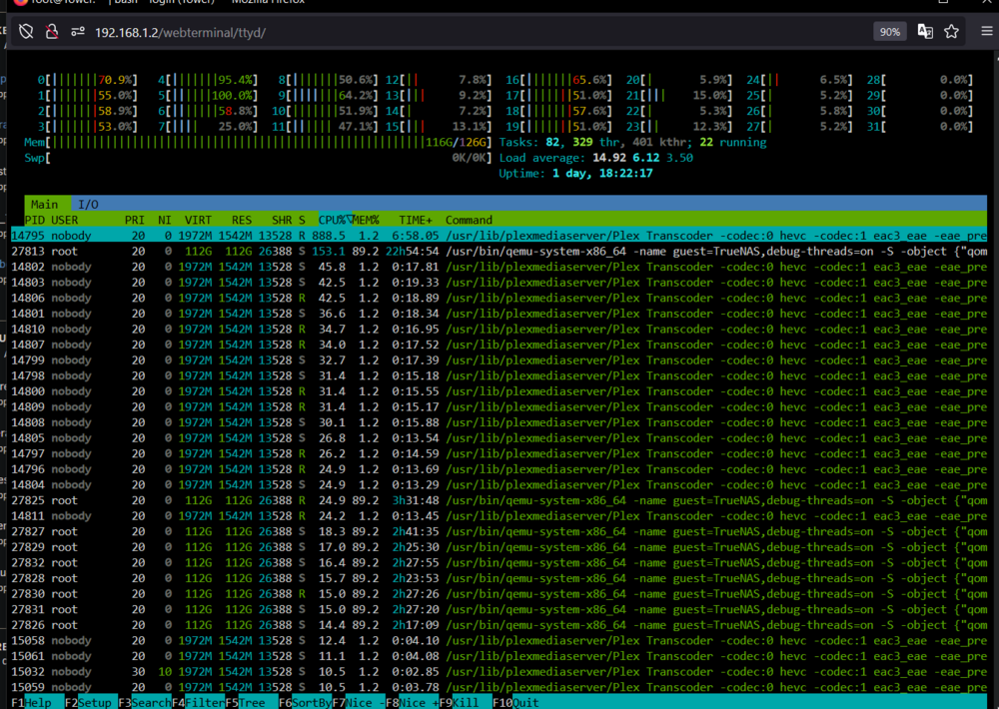999x709 pixels.
Task: Sort processes by the TIME+ column header
Action: click(x=416, y=220)
